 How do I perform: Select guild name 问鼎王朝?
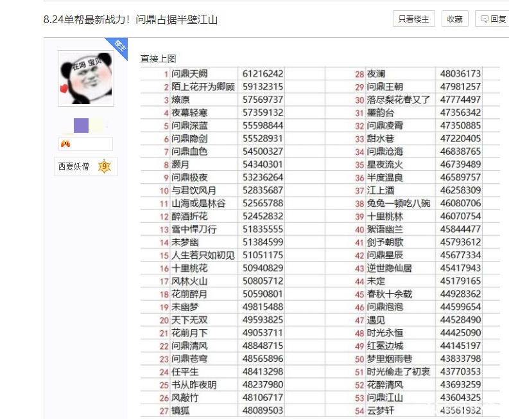[x=385, y=87]
